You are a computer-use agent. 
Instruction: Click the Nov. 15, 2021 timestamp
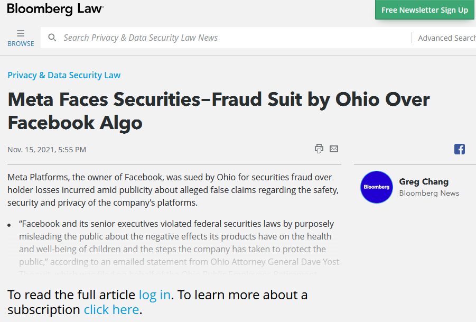coord(46,150)
